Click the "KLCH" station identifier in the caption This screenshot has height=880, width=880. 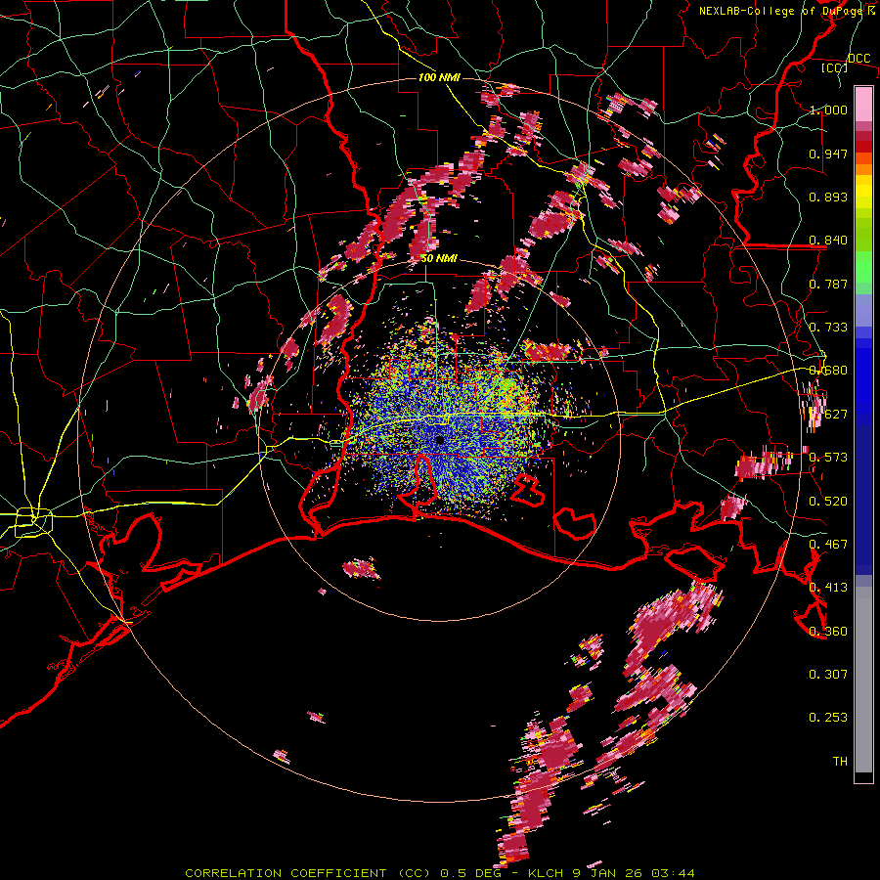tap(546, 873)
